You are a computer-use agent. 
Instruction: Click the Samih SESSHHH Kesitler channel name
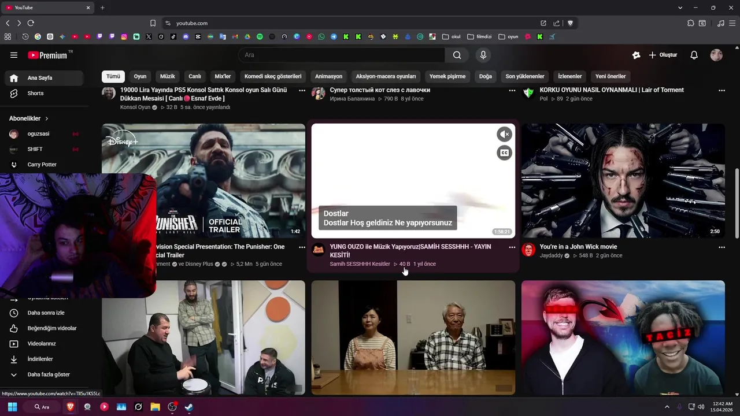click(x=360, y=264)
